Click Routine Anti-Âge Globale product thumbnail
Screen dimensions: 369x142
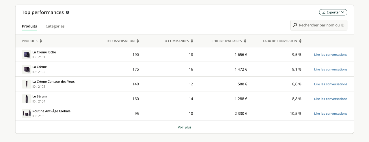[x=27, y=114]
